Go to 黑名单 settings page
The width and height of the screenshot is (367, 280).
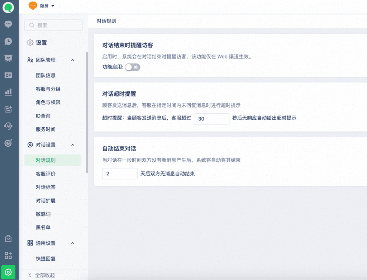pos(43,228)
